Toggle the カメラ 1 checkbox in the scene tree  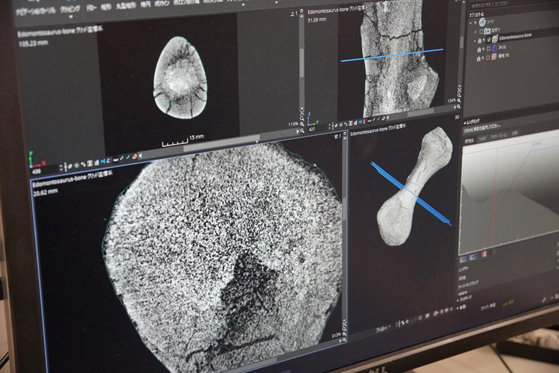click(481, 31)
